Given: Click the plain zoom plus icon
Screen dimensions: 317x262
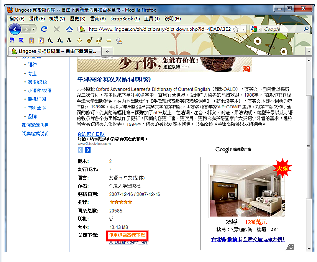Looking at the screenshot, I should coord(79,41).
